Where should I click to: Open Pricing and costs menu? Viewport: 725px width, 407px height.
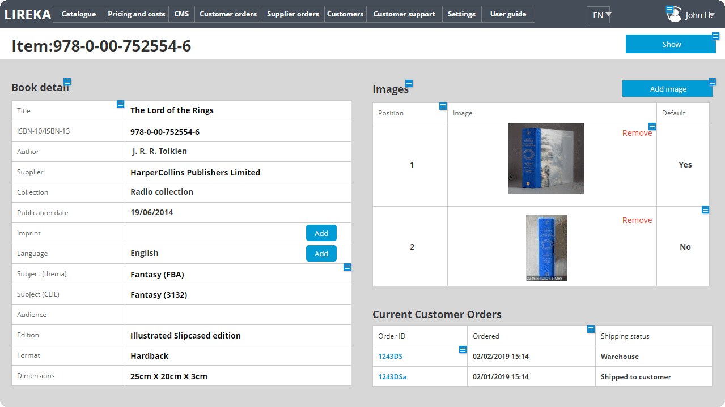tap(137, 14)
